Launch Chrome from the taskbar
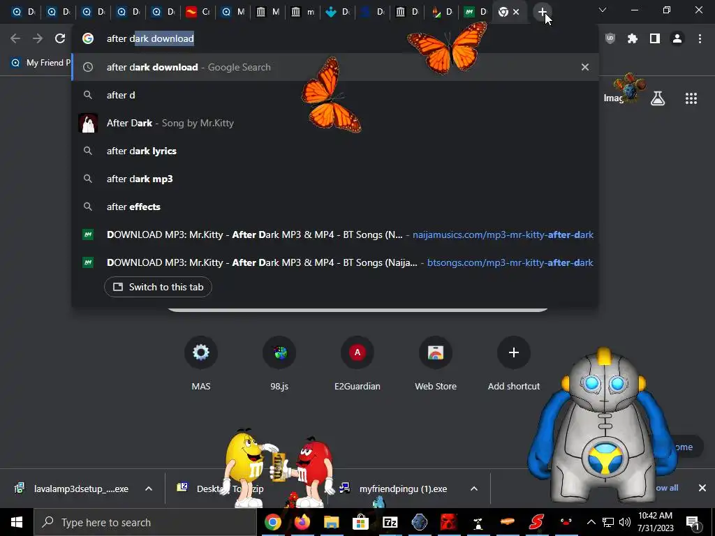Image resolution: width=715 pixels, height=536 pixels. [273, 522]
